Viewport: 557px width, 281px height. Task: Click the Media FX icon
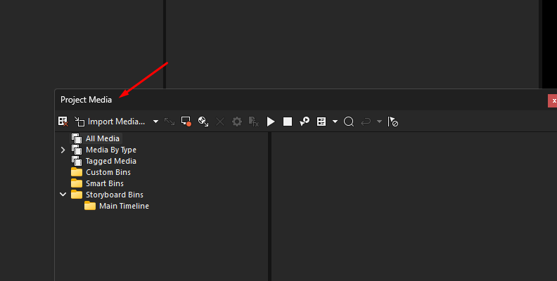click(x=254, y=122)
